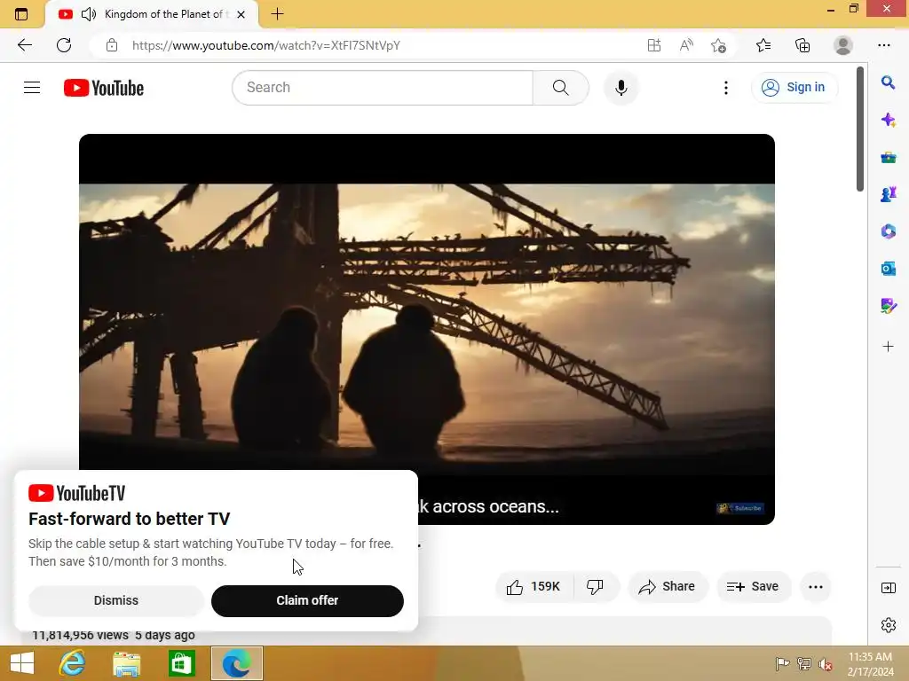This screenshot has height=681, width=909.
Task: Mute tab using the speaker icon
Action: click(88, 14)
